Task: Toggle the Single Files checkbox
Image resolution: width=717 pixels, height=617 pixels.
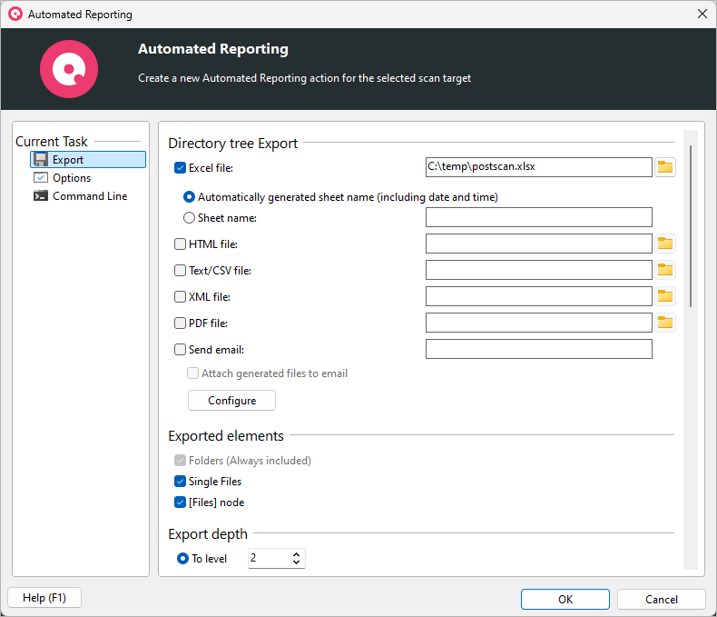Action: click(180, 482)
